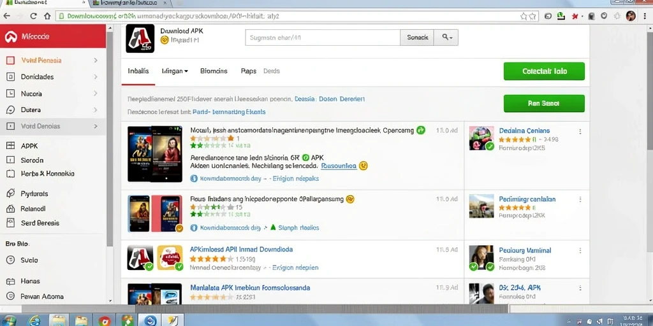The image size is (653, 326).
Task: Toggle the Vond Pienesia checkbox in sidebar
Action: click(10, 60)
